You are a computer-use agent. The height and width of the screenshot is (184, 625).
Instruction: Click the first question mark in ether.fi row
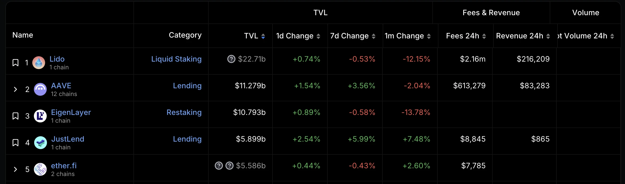219,166
